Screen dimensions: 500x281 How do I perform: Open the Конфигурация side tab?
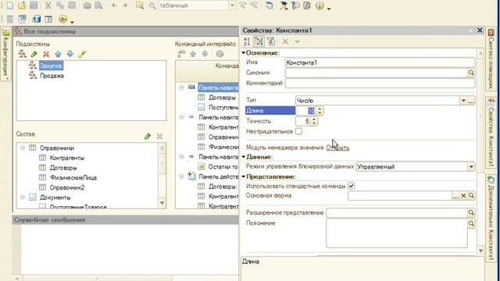[5, 54]
